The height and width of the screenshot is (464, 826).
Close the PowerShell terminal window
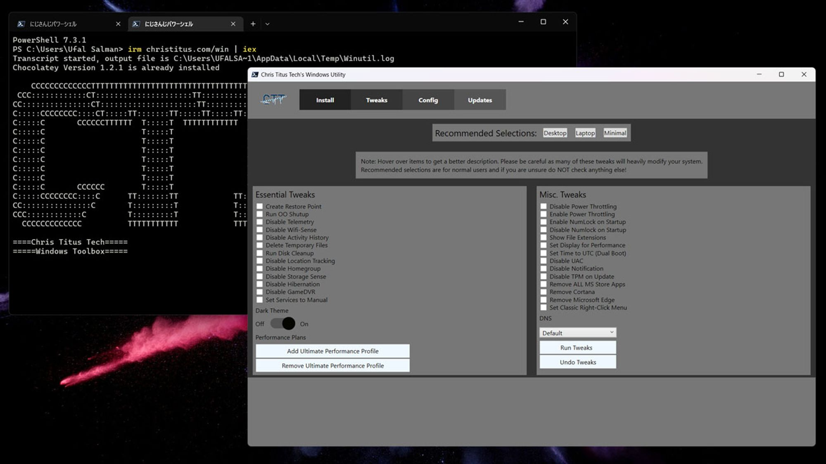tap(565, 22)
